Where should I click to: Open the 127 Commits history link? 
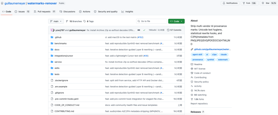pyautogui.click(x=174, y=30)
